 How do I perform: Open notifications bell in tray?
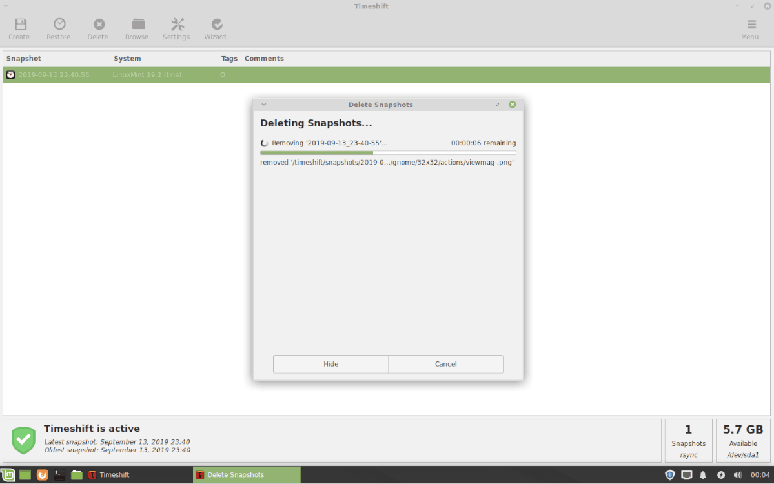pos(703,475)
